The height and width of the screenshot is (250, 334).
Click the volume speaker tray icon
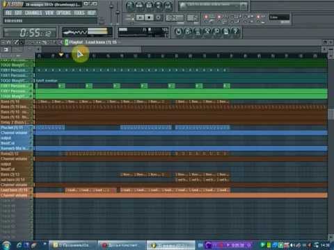[292, 245]
